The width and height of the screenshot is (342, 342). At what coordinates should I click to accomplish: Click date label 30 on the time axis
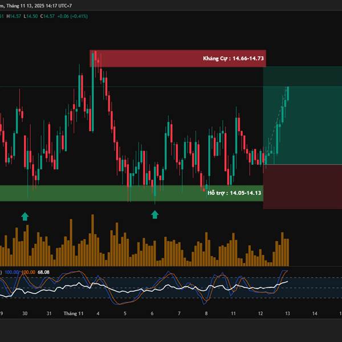click(x=25, y=313)
